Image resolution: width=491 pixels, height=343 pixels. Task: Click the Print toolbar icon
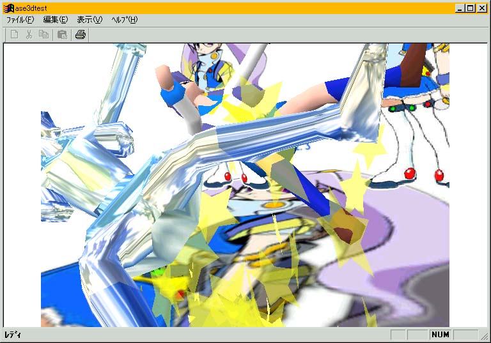(81, 34)
